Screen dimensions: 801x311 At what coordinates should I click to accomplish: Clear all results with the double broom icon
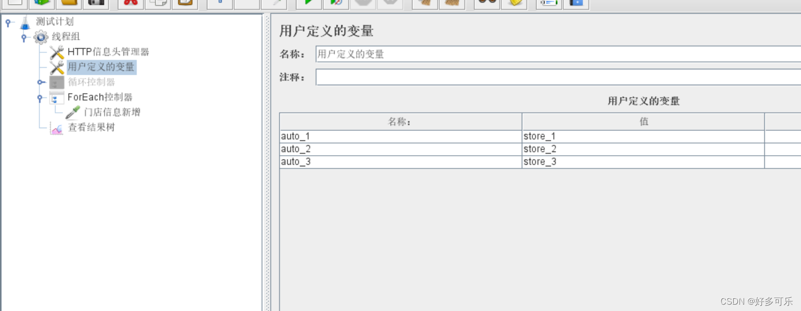pos(453,4)
